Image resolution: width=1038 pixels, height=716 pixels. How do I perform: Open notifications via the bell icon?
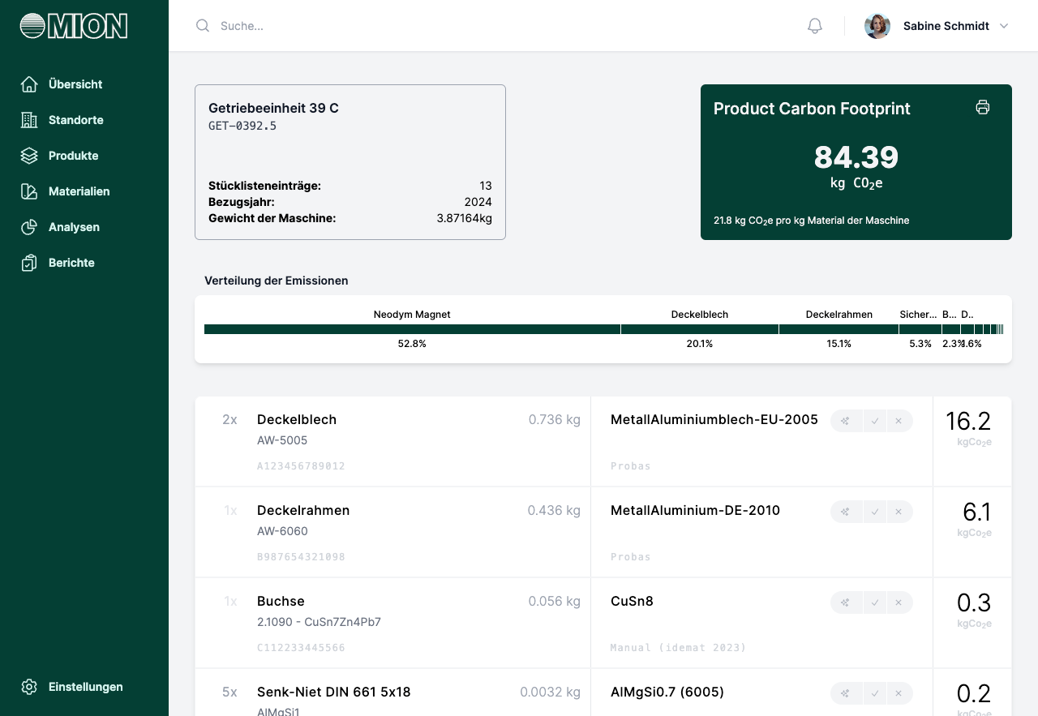(815, 26)
